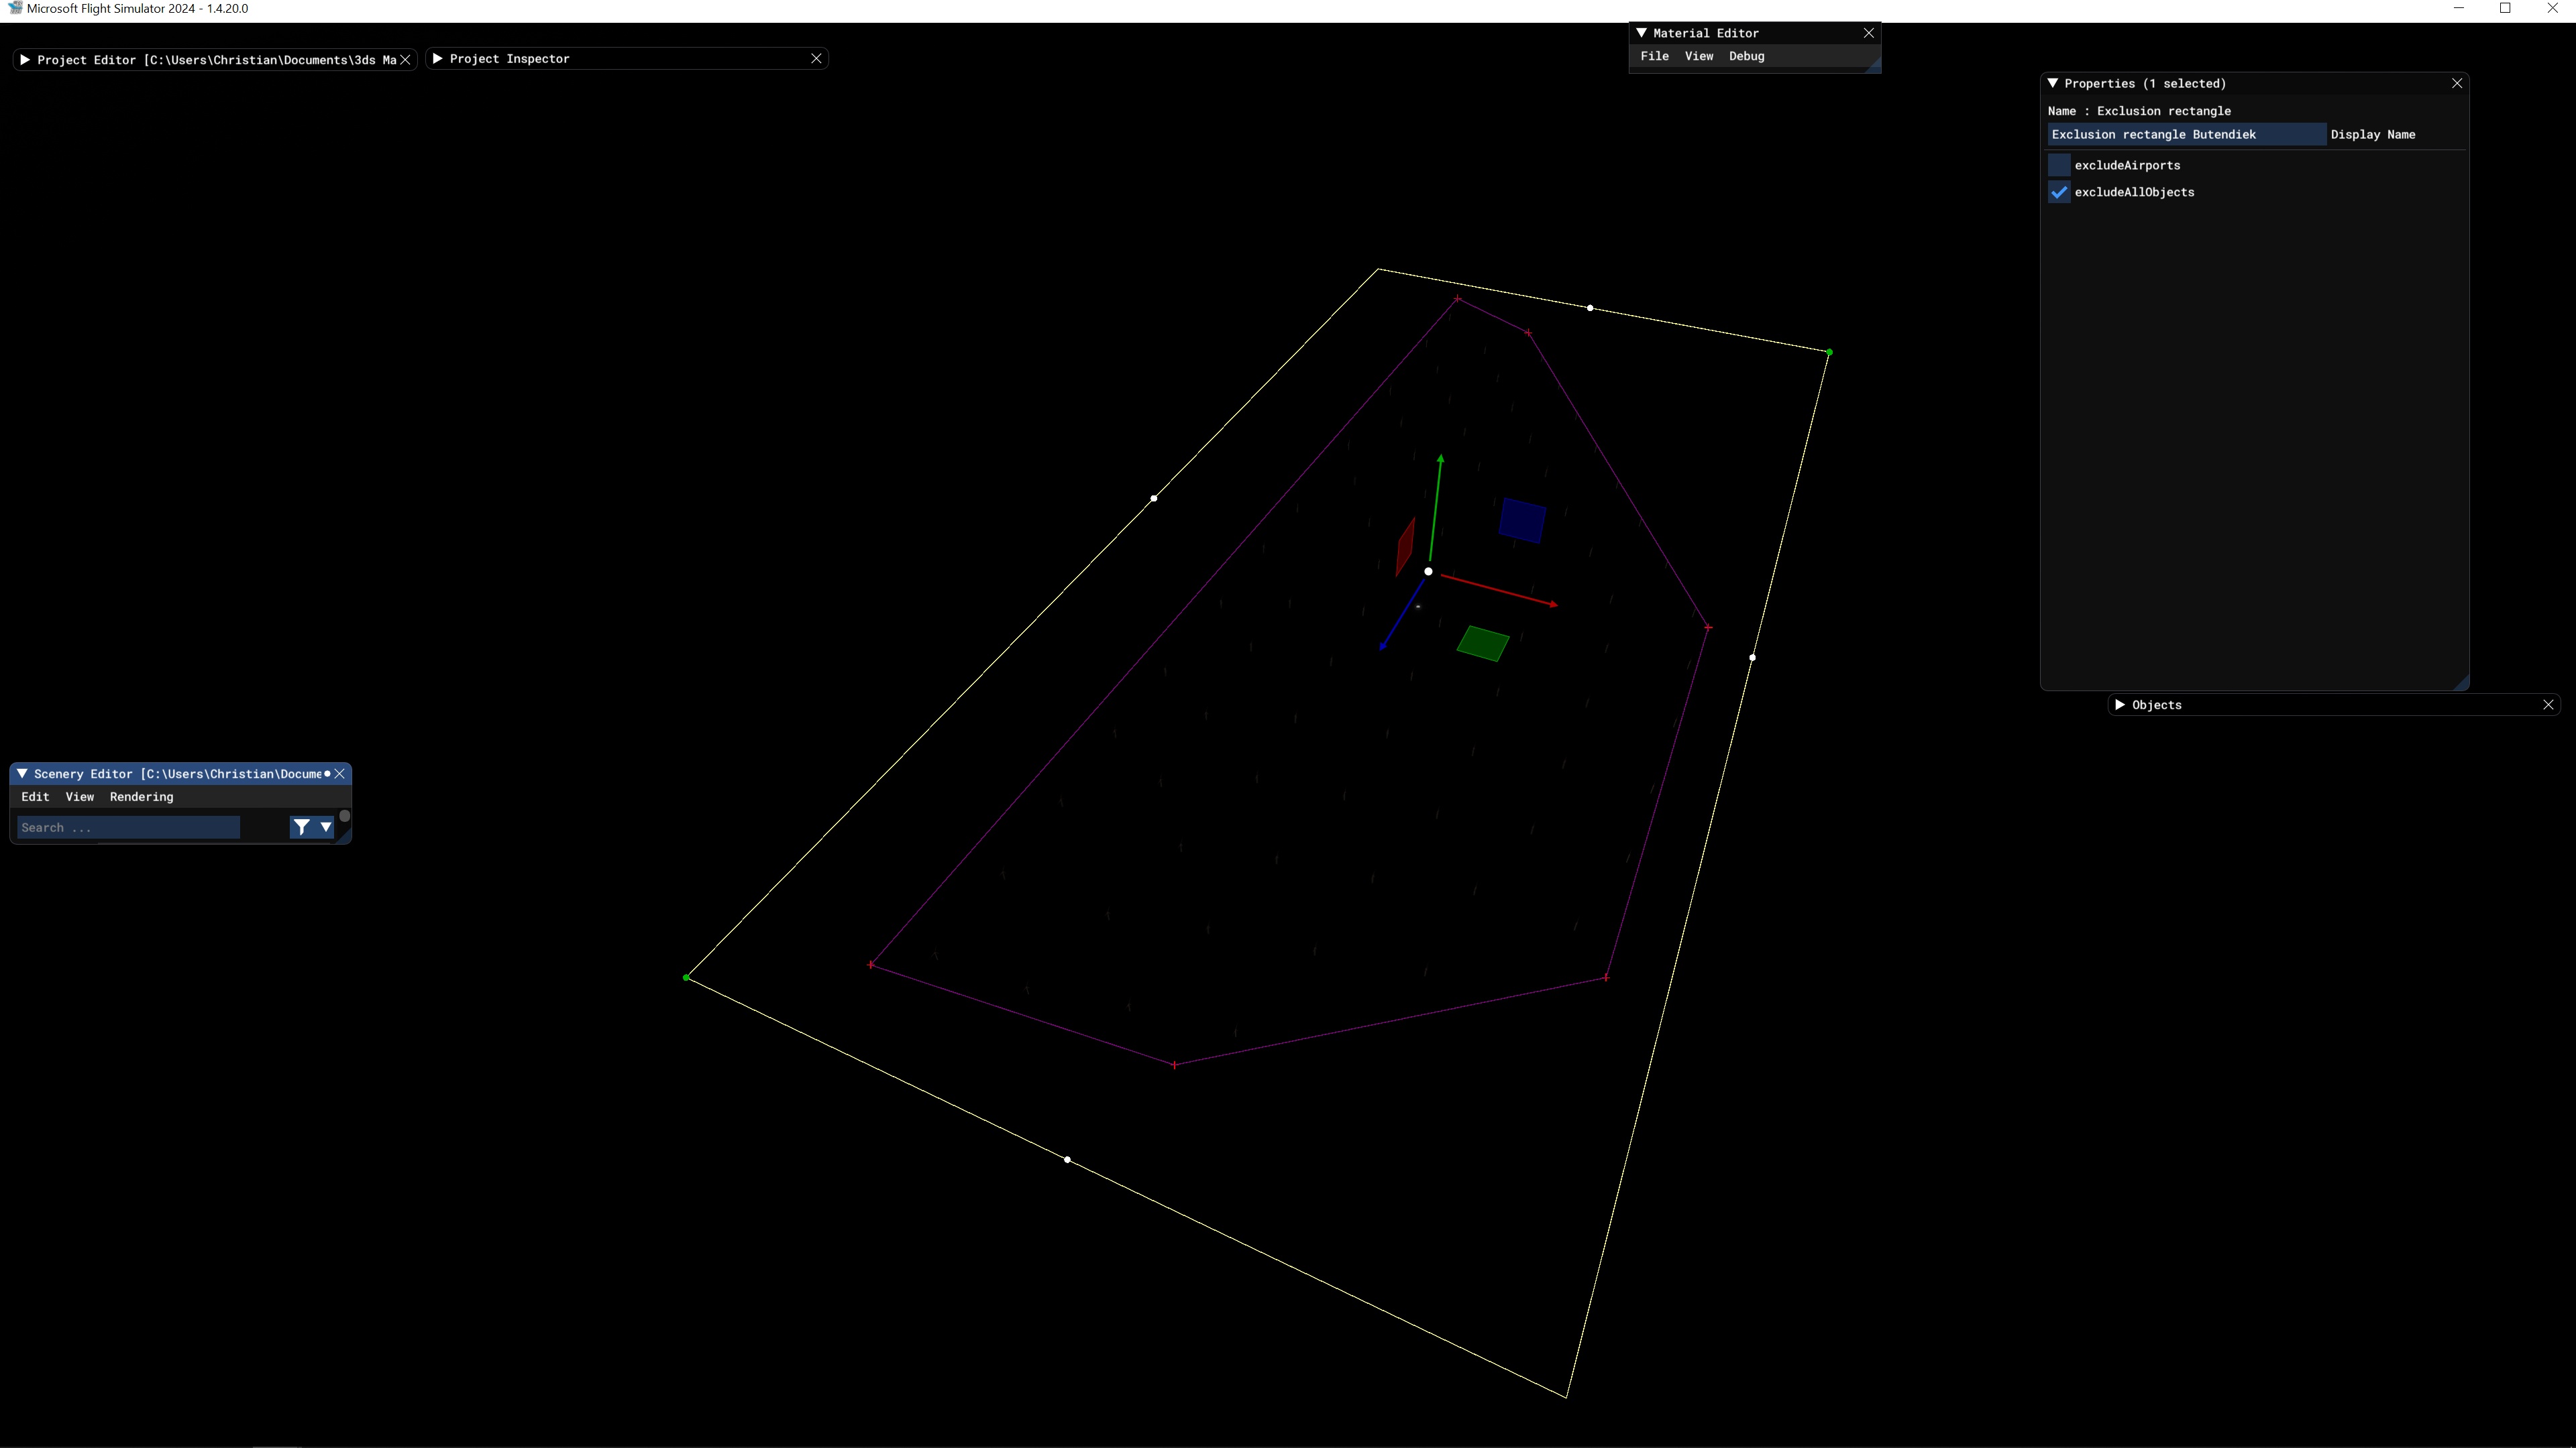The height and width of the screenshot is (1448, 2576).
Task: Click the Flight Simulator title bar icon
Action: (14, 8)
